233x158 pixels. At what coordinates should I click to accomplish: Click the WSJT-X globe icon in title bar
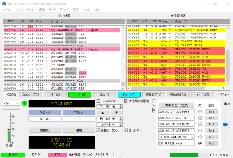[4, 4]
